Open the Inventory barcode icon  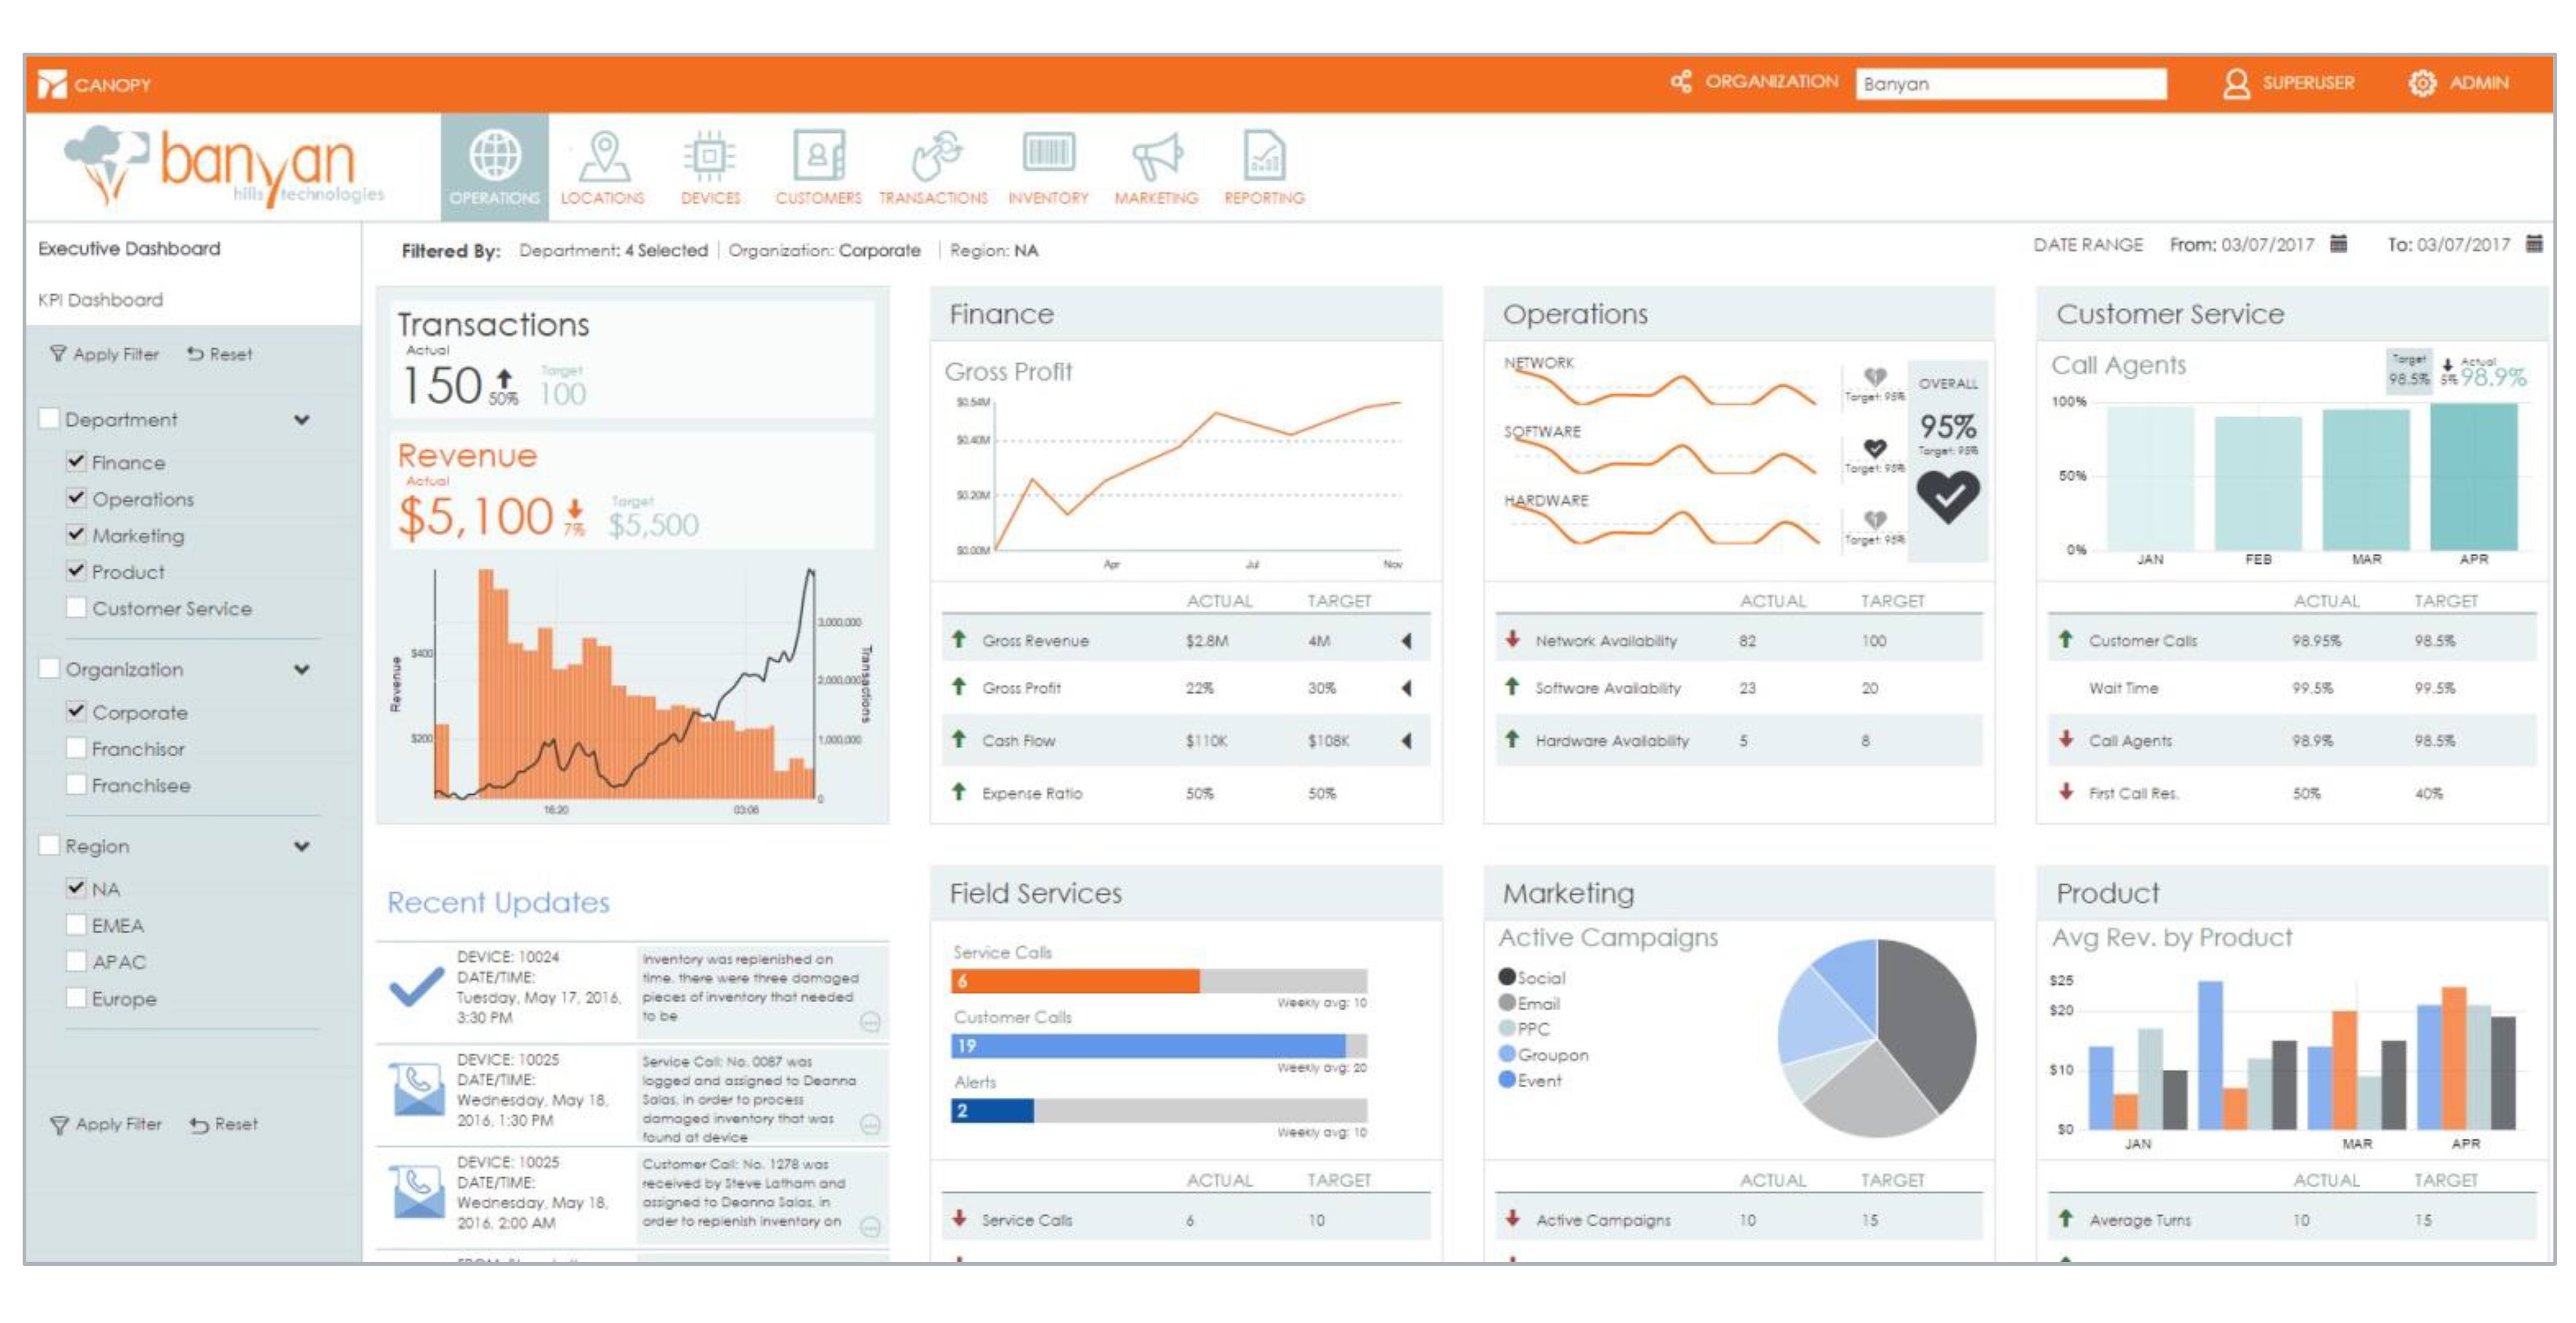pos(1048,152)
